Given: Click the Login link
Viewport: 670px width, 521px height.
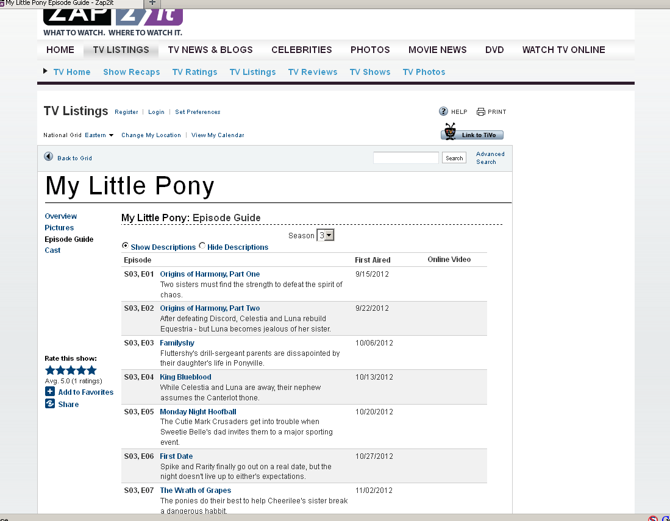Looking at the screenshot, I should 157,112.
